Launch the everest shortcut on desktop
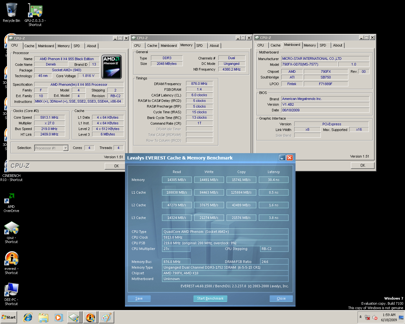This screenshot has width=405, height=324. pyautogui.click(x=11, y=263)
